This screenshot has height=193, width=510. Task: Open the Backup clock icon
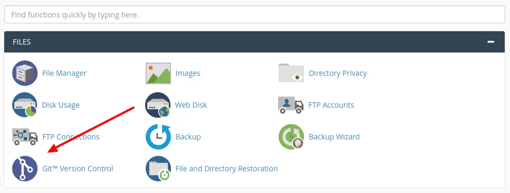click(158, 137)
